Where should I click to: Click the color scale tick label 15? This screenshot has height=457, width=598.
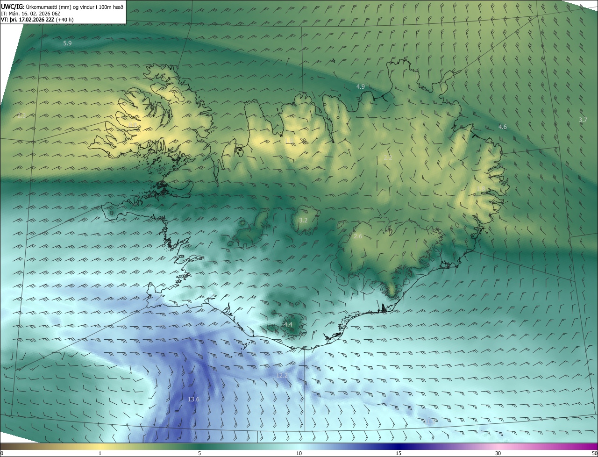pyautogui.click(x=399, y=453)
